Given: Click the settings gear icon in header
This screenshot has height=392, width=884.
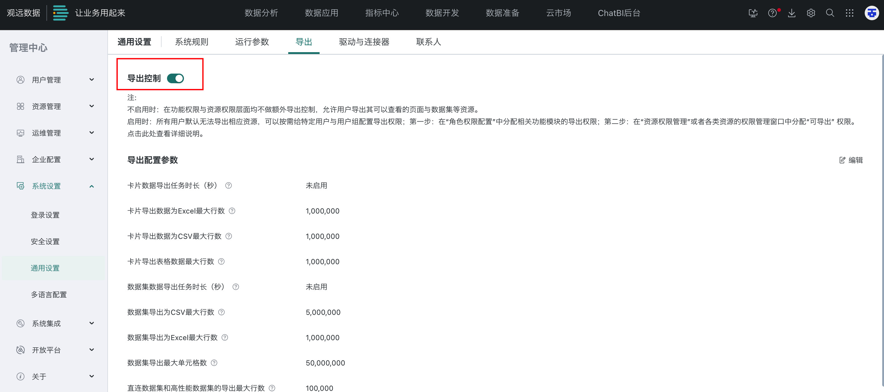Looking at the screenshot, I should 810,13.
